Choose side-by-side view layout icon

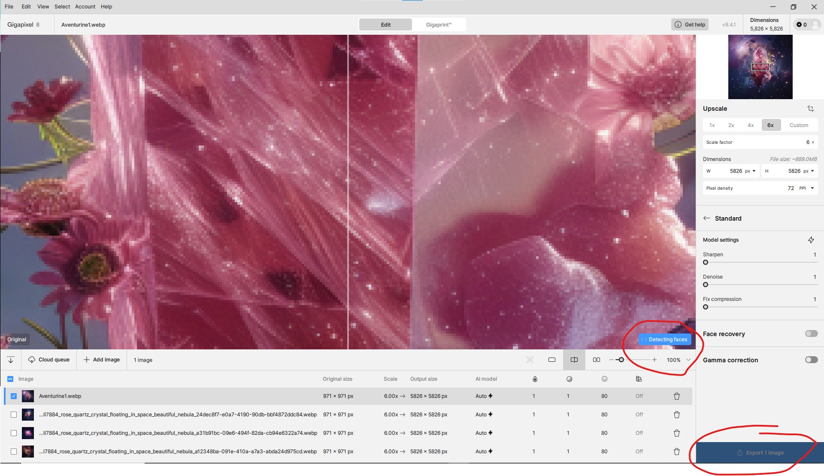click(596, 360)
